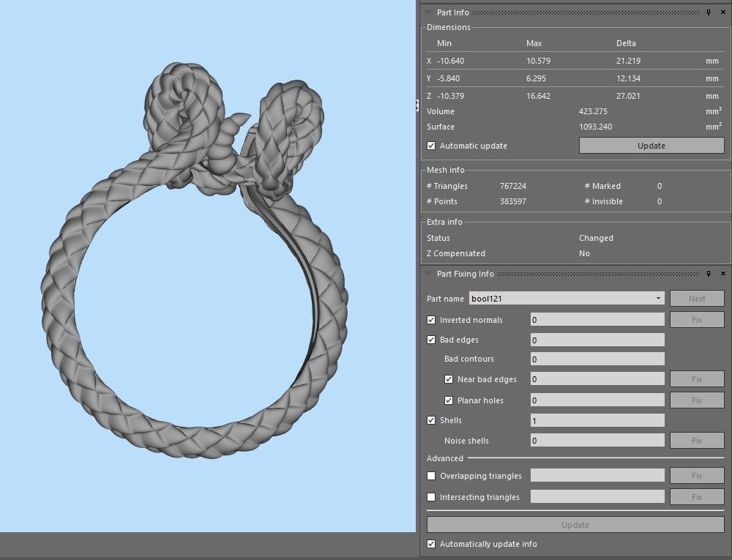Click the wide Update button in Part Fixing Info
The image size is (732, 560).
click(575, 525)
